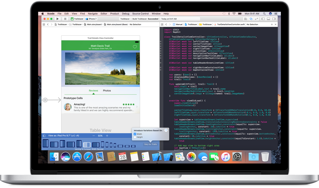This screenshot has height=188, width=319.
Task: Zoom out the storyboard canvas
Action: (94, 136)
